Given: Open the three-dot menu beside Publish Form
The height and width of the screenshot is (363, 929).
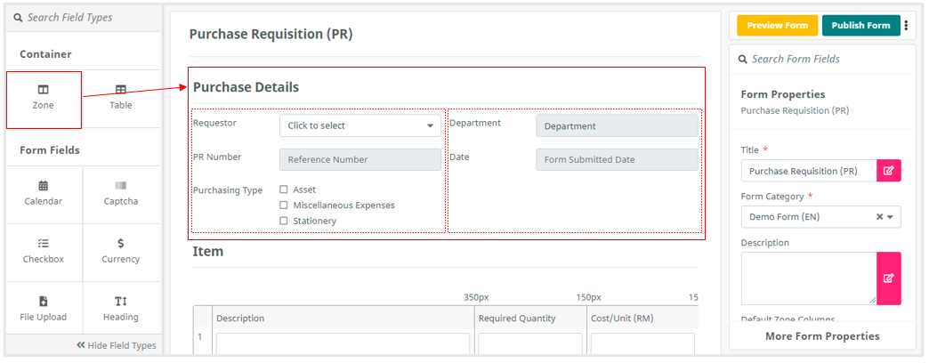Looking at the screenshot, I should [x=906, y=26].
